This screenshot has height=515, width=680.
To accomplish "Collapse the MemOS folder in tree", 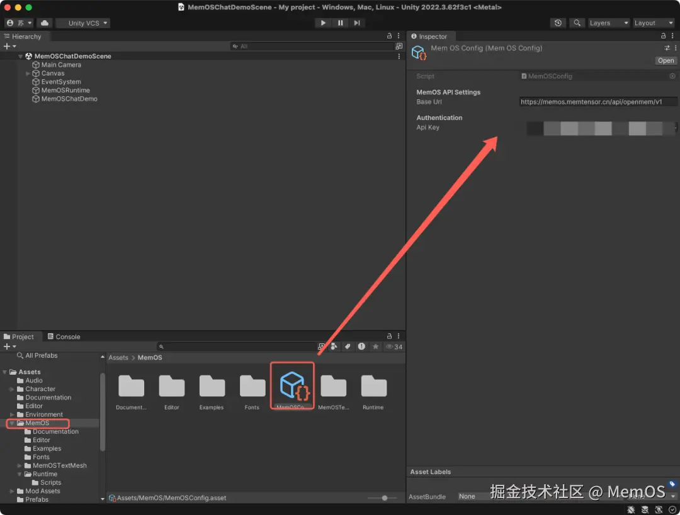I will 12,423.
